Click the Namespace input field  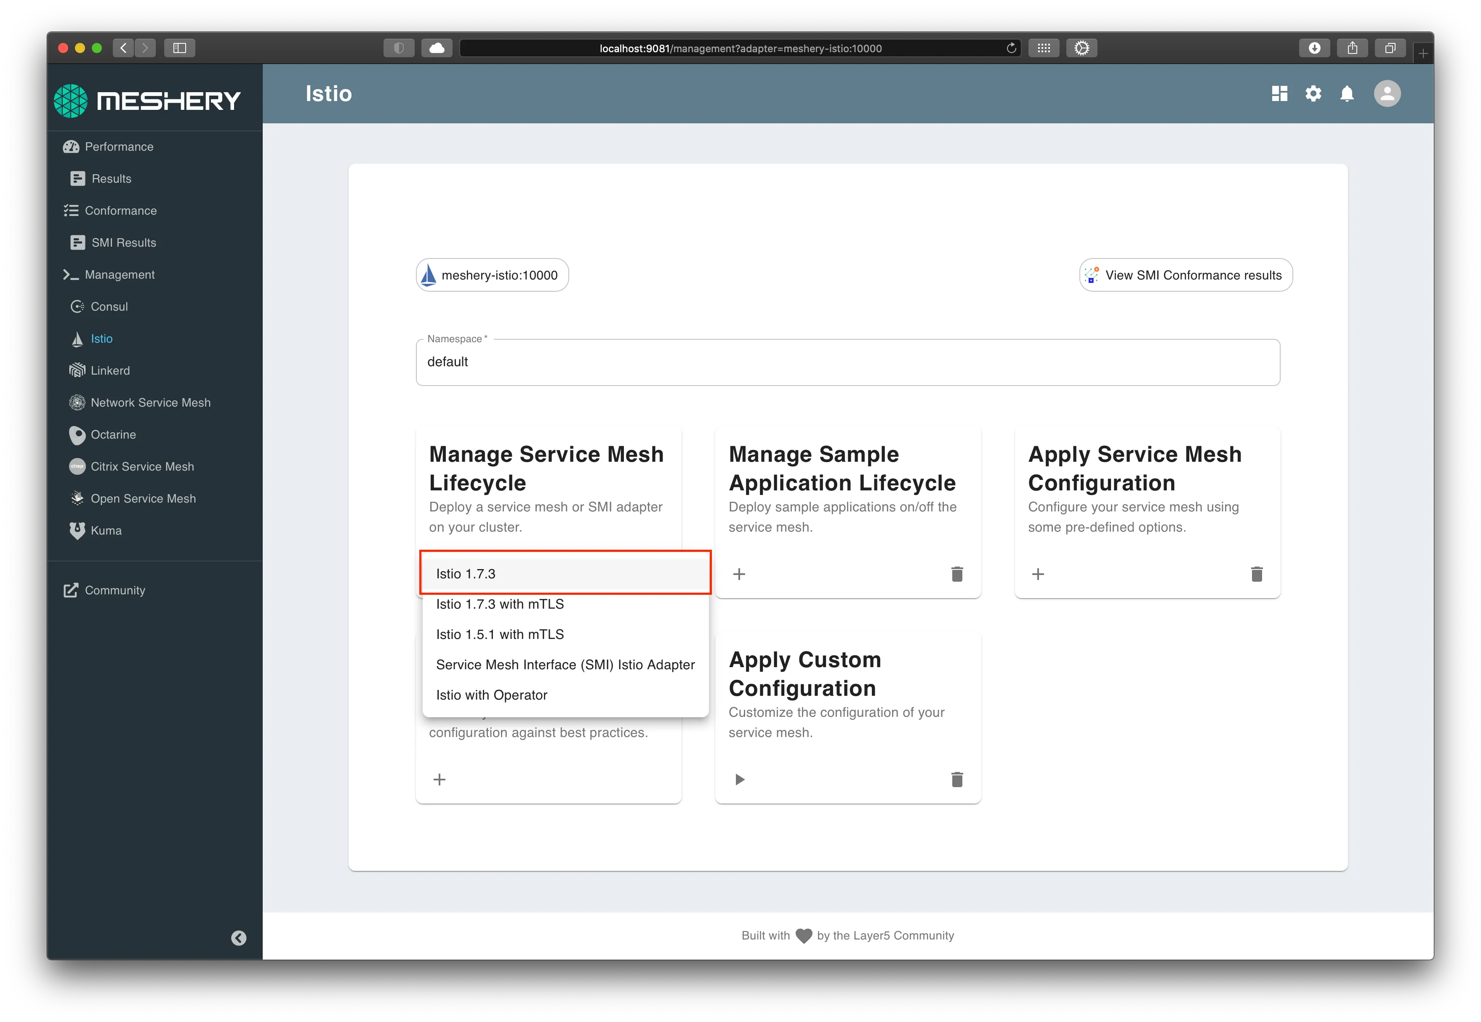(x=847, y=362)
